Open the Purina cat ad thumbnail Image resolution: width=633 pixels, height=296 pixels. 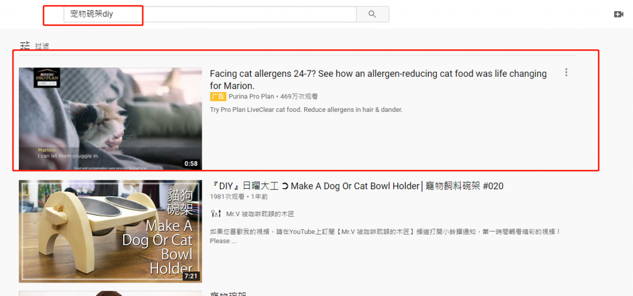pos(110,118)
